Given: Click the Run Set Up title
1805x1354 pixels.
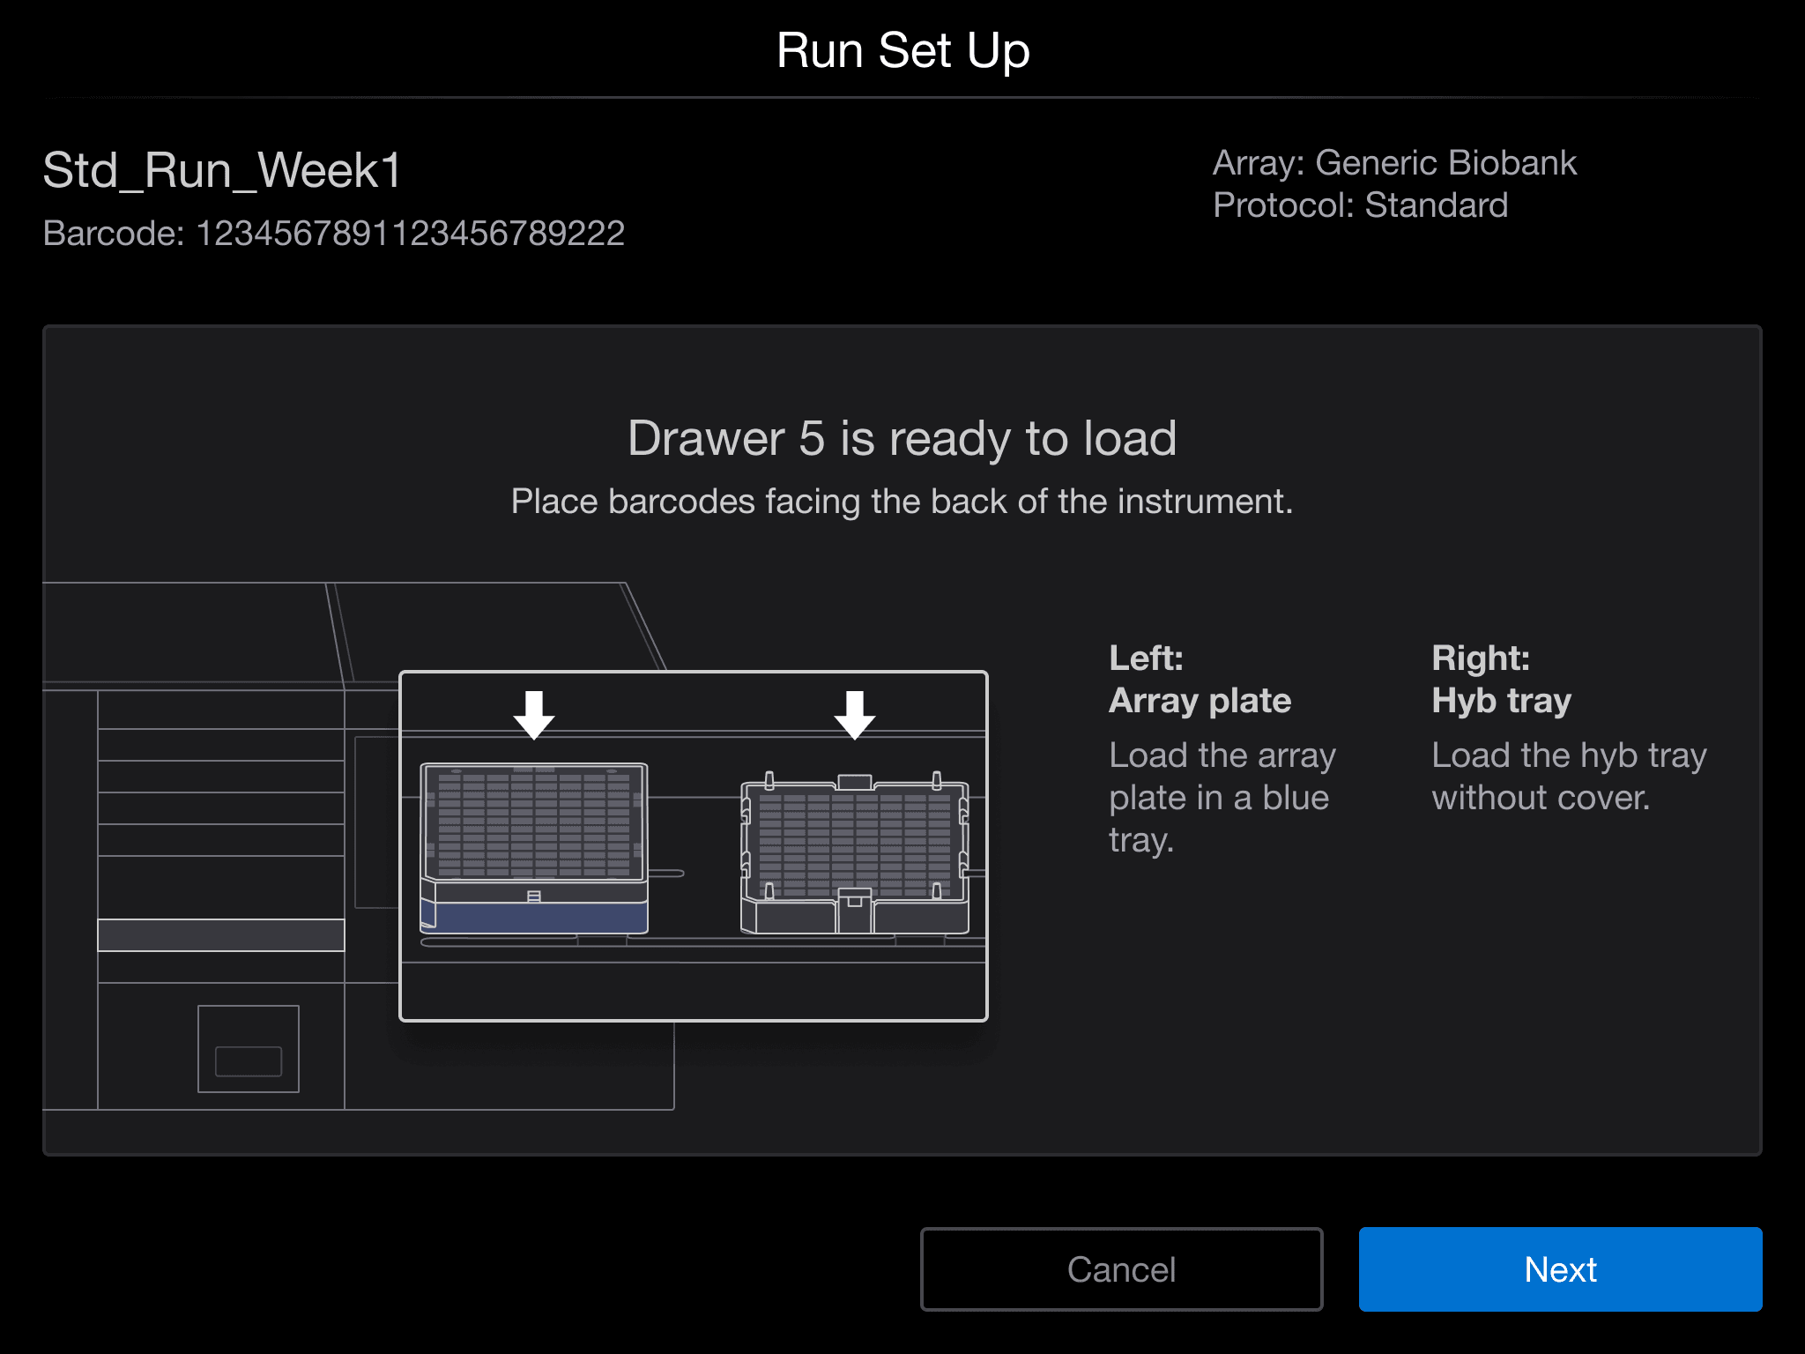Looking at the screenshot, I should [902, 50].
